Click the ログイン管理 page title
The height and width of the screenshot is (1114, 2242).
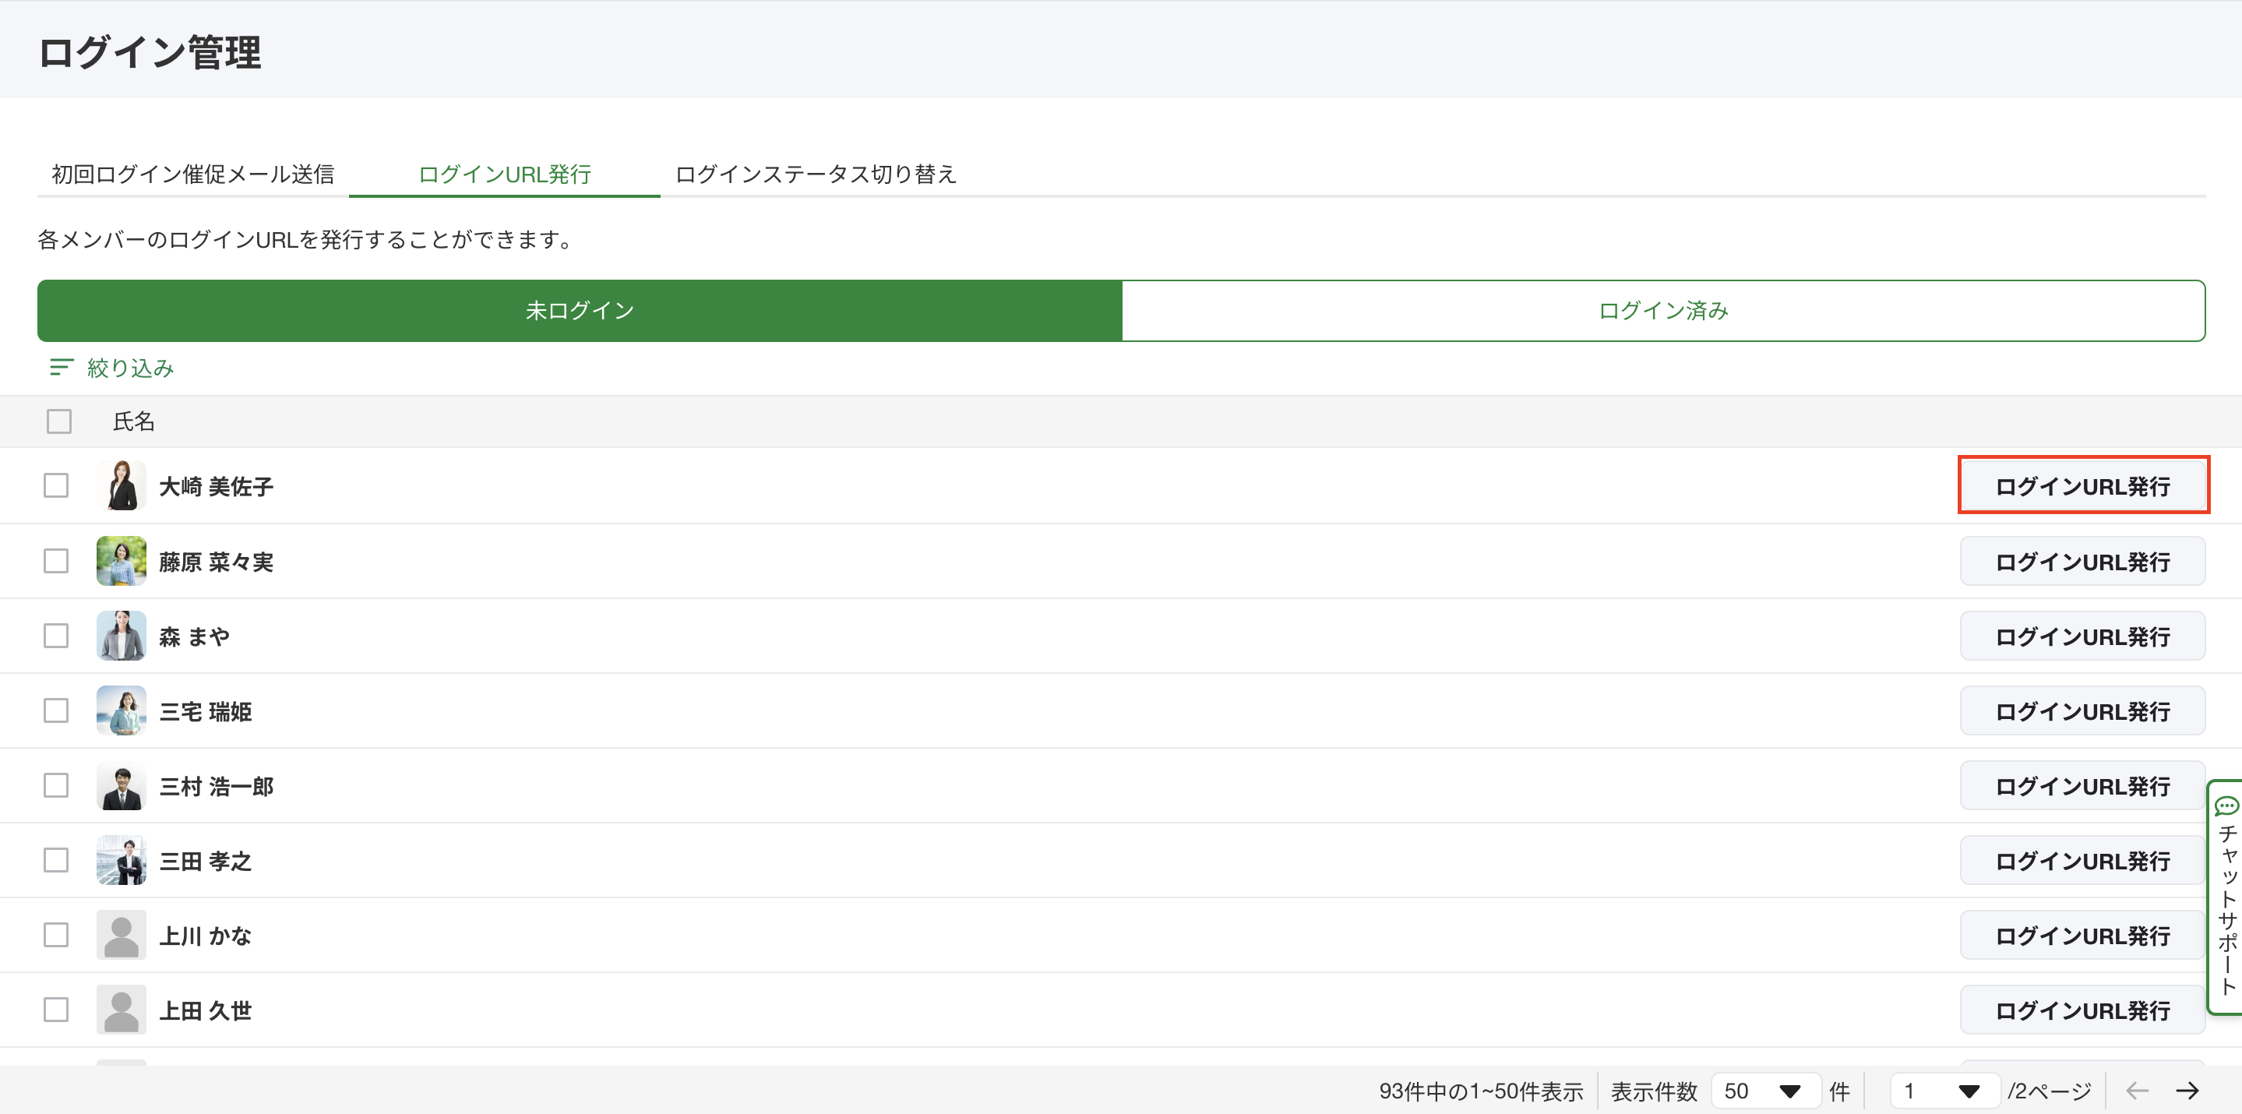150,52
